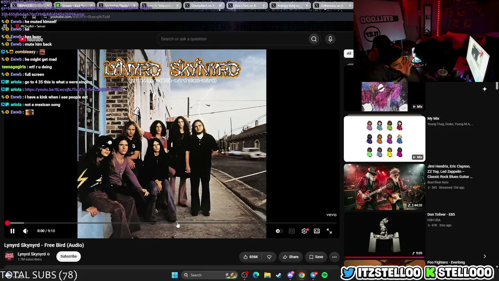Toggle closed captions in the player

click(x=292, y=231)
